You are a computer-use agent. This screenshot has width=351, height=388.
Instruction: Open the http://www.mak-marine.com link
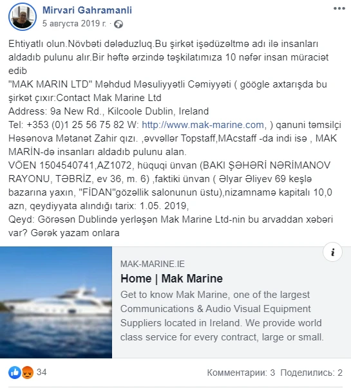point(203,125)
